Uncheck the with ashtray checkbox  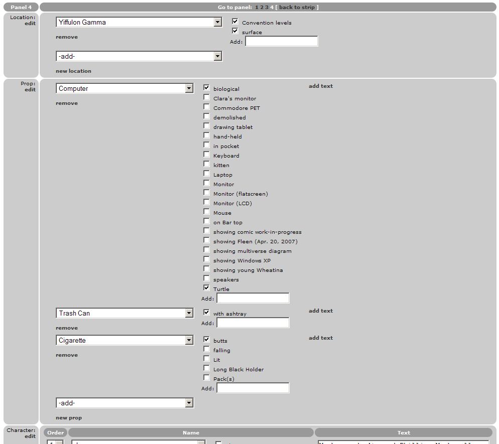click(x=206, y=313)
